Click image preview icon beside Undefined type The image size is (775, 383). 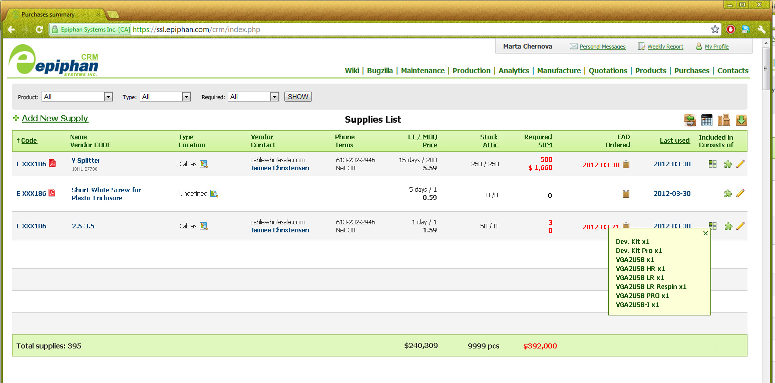coord(214,193)
